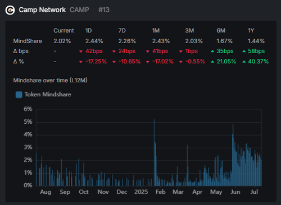
Task: Click the tallest chart bar before Feb
Action: pyautogui.click(x=155, y=152)
